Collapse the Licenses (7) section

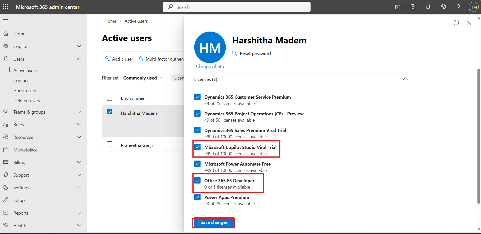405,79
